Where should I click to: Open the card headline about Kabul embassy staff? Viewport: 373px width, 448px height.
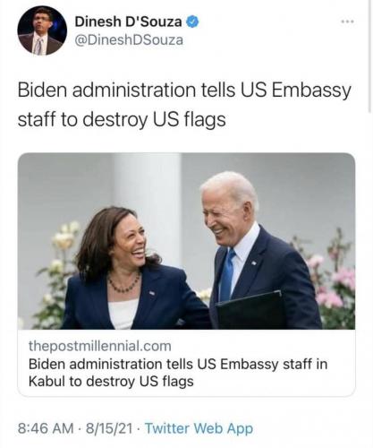(x=178, y=373)
